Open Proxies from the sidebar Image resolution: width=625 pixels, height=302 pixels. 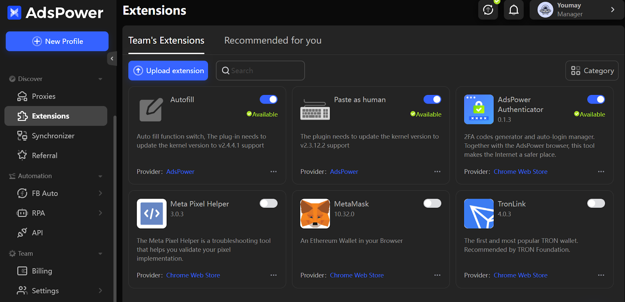click(x=56, y=96)
